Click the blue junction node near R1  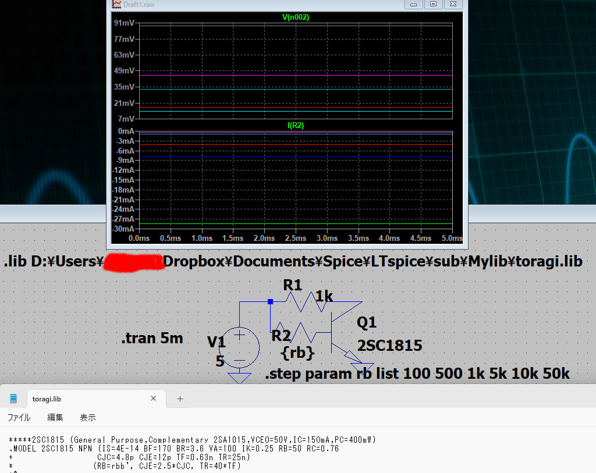(270, 301)
